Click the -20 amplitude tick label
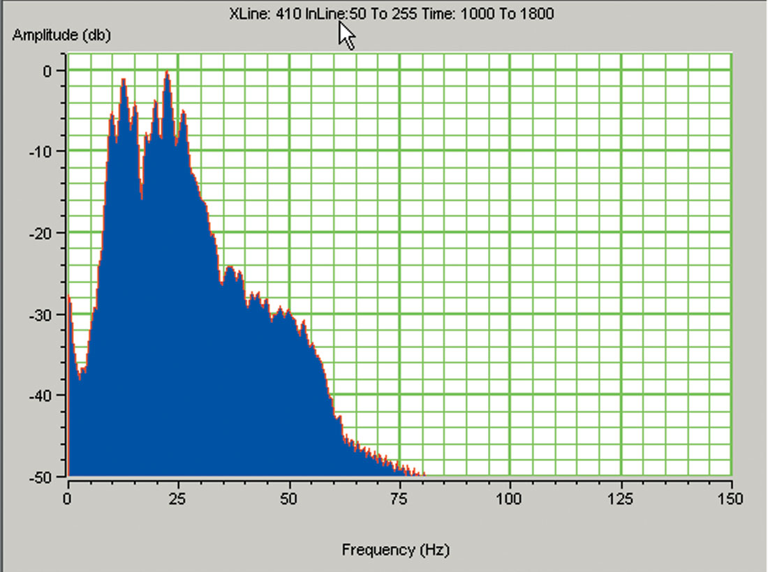The image size is (768, 572). click(x=40, y=234)
